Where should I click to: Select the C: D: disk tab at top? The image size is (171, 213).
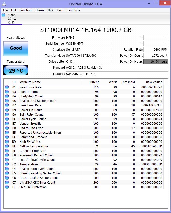[12, 19]
